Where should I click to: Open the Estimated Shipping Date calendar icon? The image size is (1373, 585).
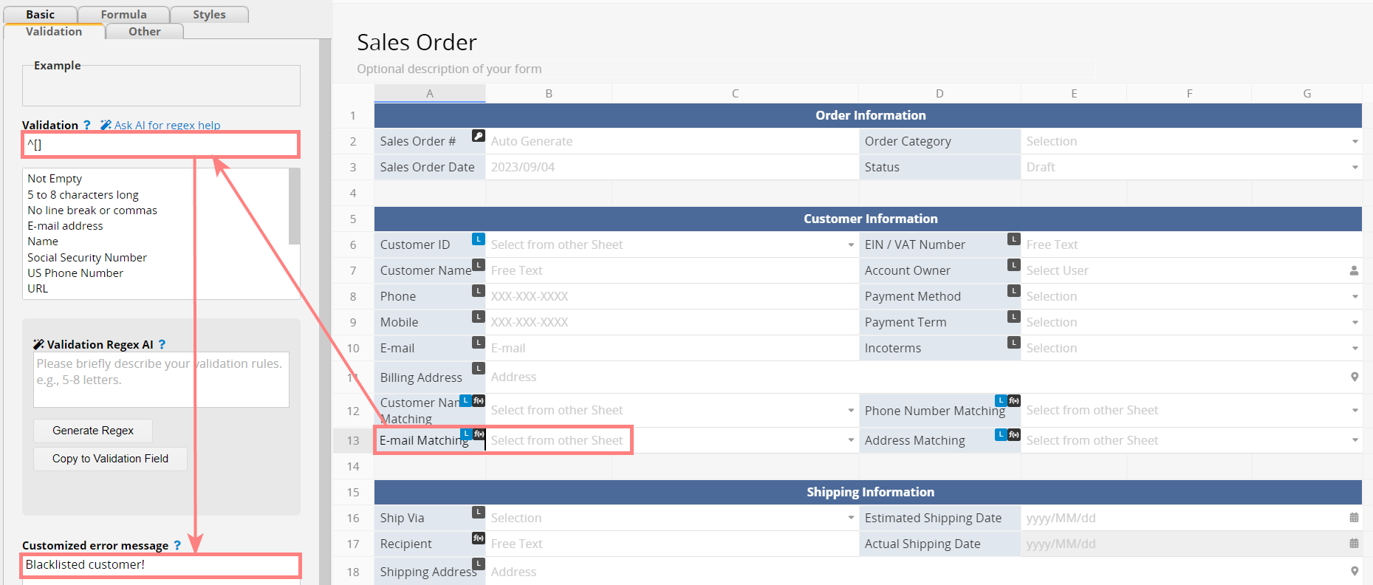click(x=1354, y=518)
